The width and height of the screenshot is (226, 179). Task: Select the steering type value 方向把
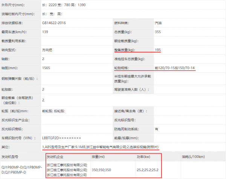47,50
